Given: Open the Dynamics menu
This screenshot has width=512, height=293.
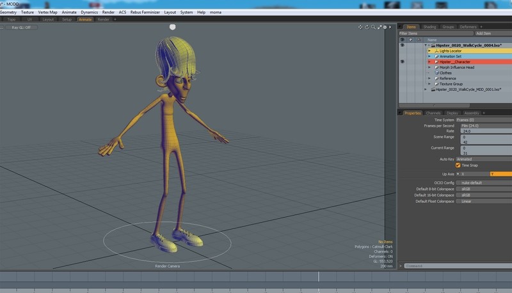Looking at the screenshot, I should 90,12.
